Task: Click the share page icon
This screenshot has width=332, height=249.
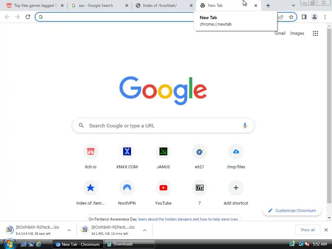Action: tap(281, 17)
